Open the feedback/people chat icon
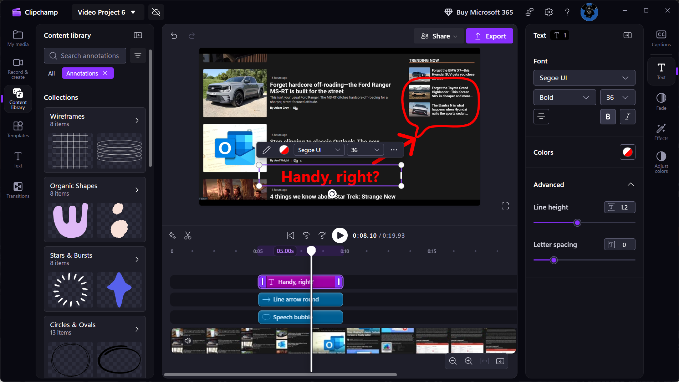 (530, 12)
